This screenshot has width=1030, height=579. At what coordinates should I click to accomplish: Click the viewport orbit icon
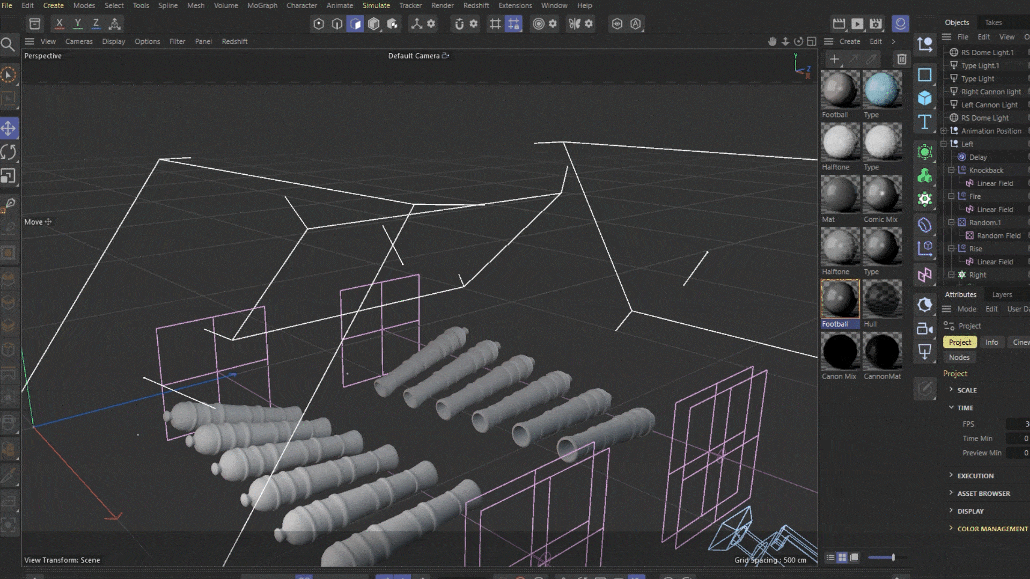click(798, 41)
